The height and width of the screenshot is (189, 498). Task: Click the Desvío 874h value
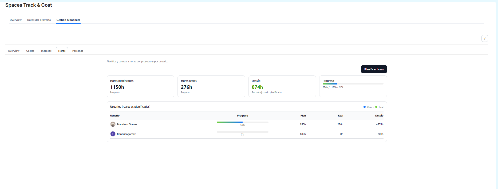[x=257, y=87]
